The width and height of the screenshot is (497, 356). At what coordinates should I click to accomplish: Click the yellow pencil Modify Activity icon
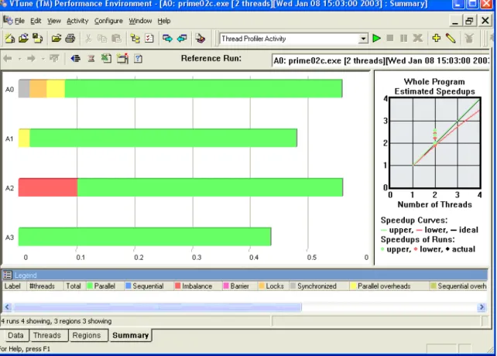[x=451, y=39]
